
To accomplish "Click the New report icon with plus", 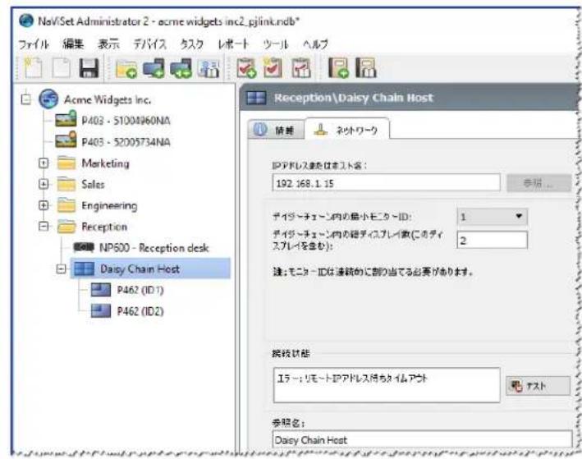I will tap(338, 67).
